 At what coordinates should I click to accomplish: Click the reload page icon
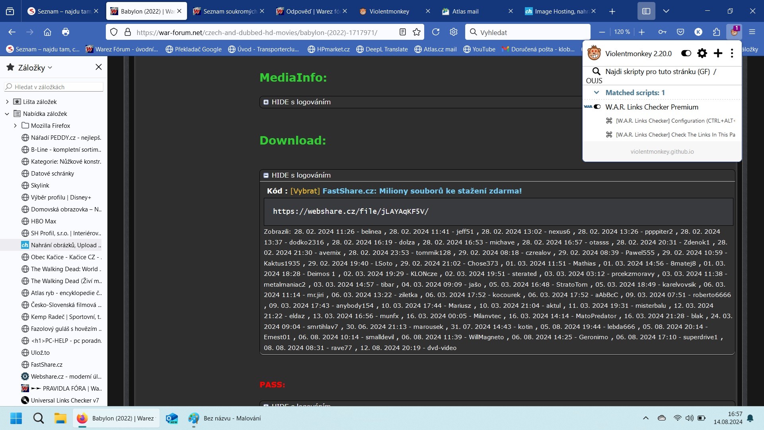(436, 32)
